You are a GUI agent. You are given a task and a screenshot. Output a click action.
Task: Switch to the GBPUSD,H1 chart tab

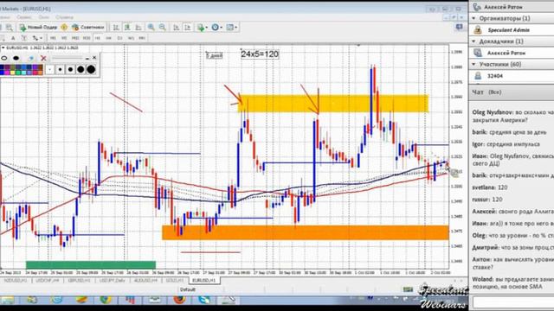80,280
